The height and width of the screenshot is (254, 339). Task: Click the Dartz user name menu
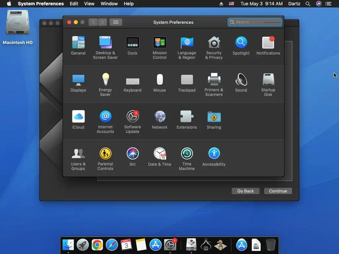pos(294,4)
